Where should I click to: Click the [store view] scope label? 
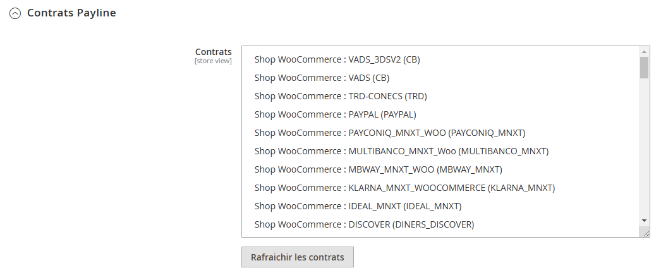pos(213,61)
